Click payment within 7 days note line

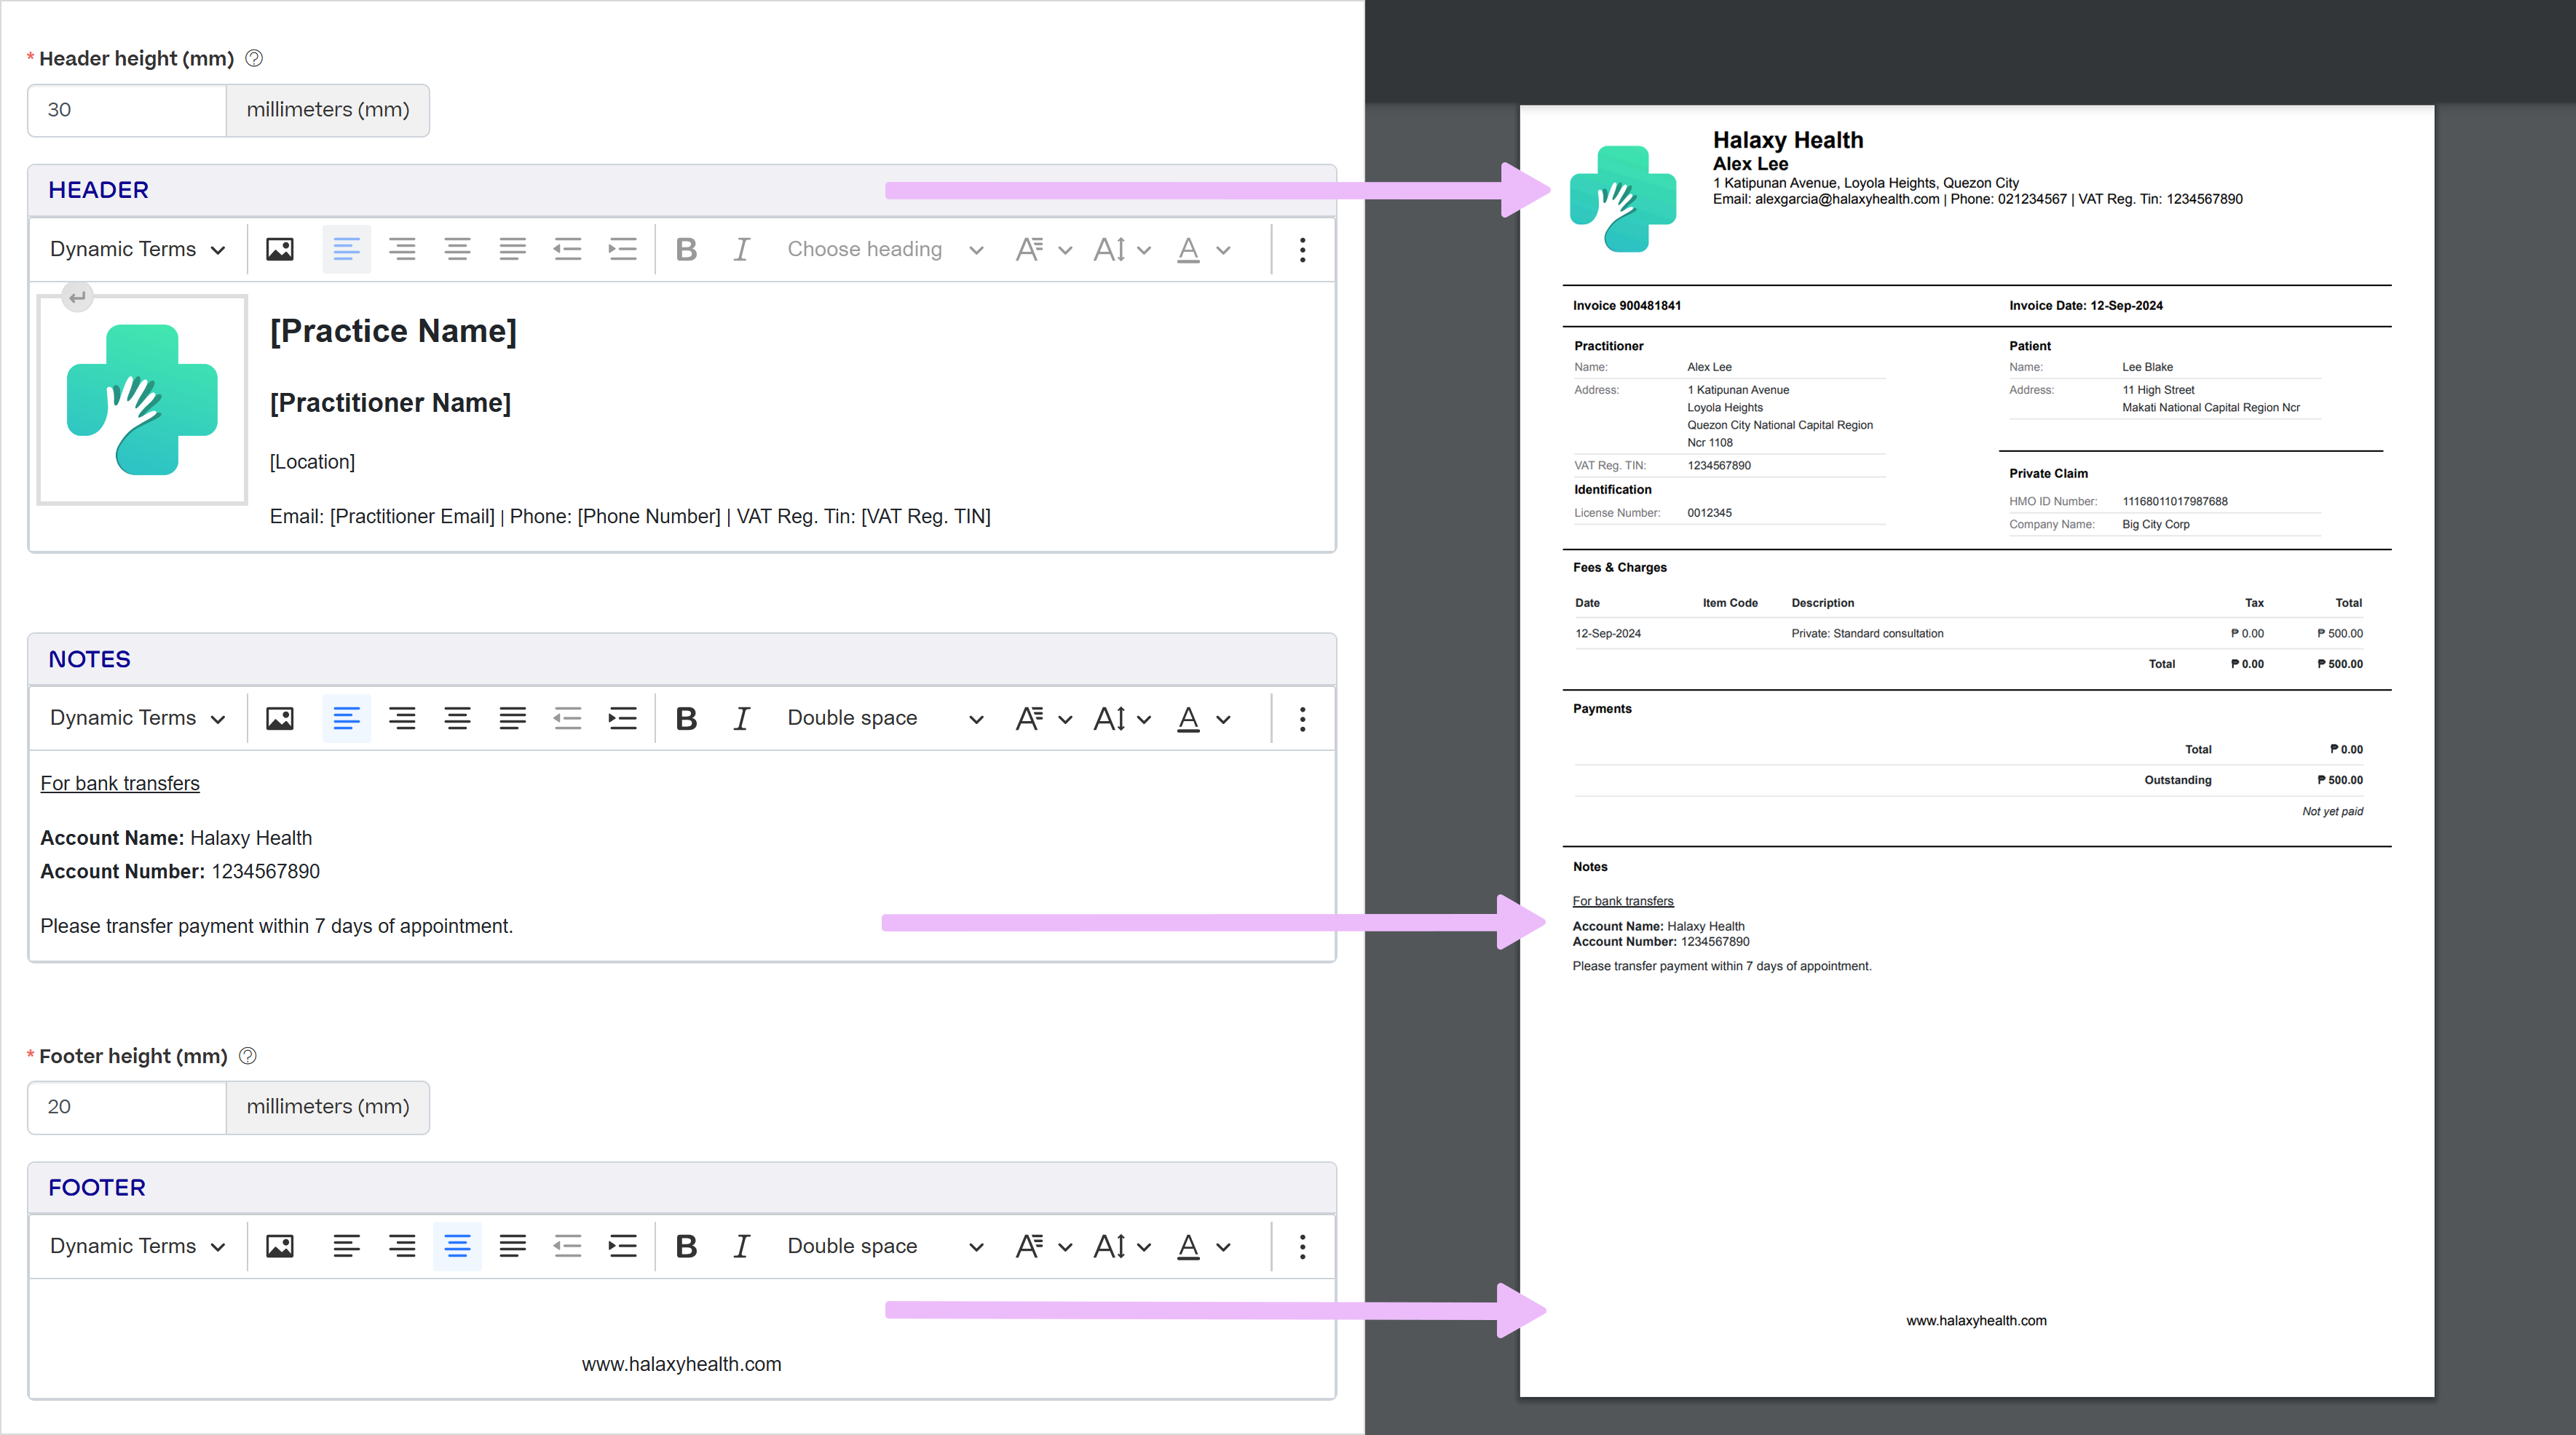(276, 926)
